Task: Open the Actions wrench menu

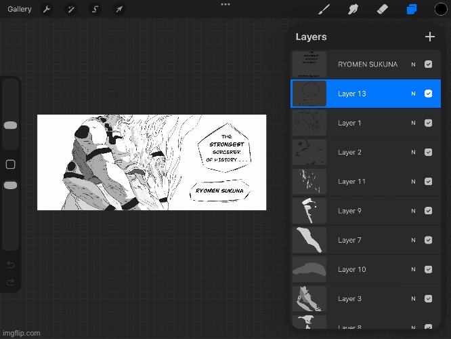Action: pyautogui.click(x=47, y=9)
